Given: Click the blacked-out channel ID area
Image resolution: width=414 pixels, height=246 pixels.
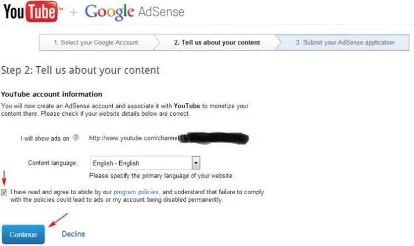Looking at the screenshot, I should coord(213,138).
